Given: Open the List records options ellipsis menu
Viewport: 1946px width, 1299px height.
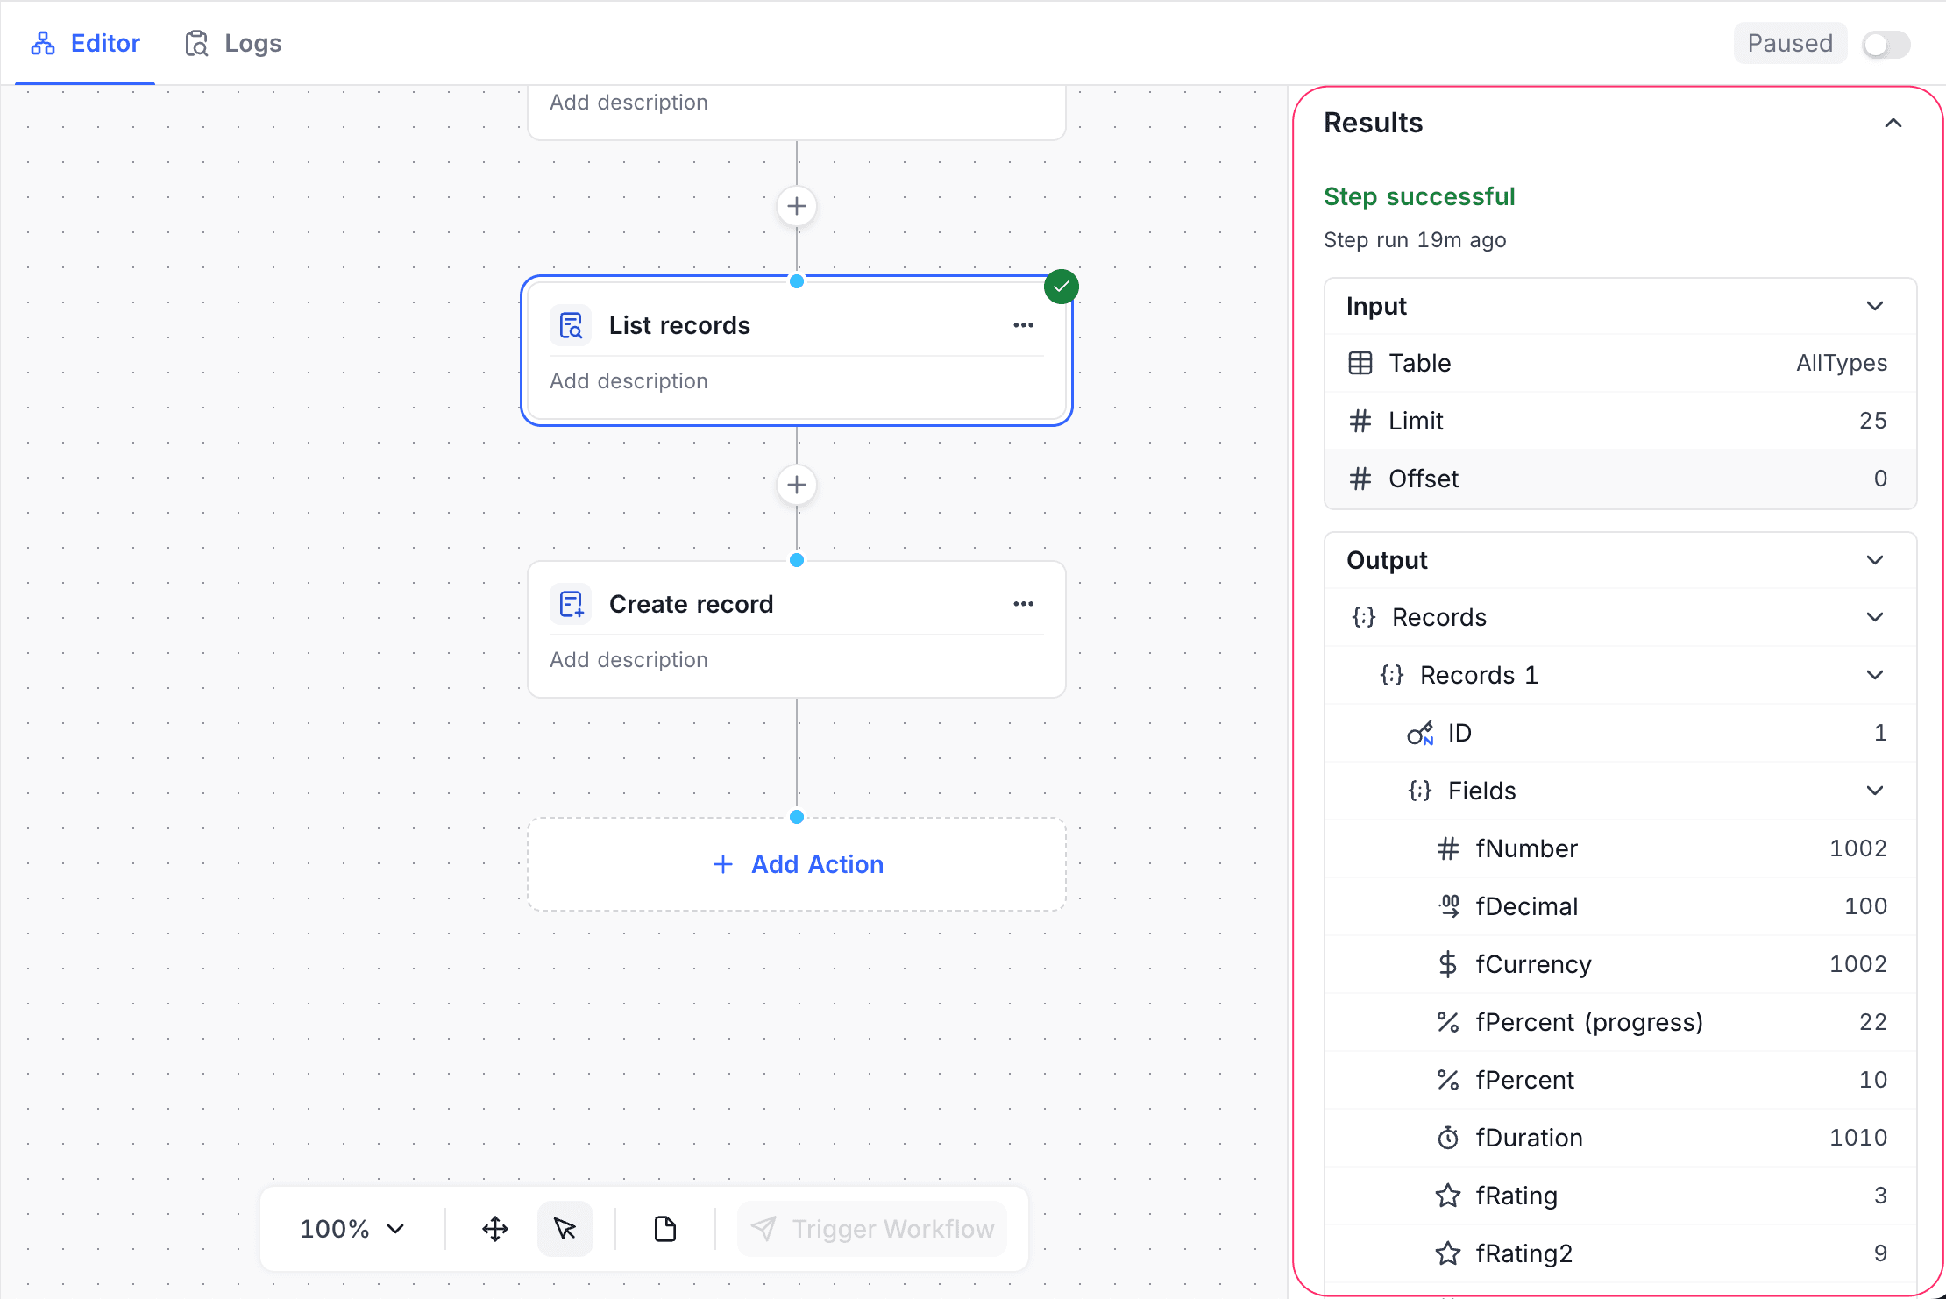Looking at the screenshot, I should coord(1023,324).
